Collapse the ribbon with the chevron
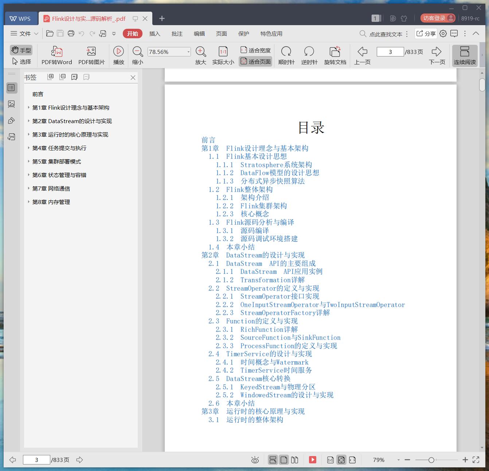The image size is (489, 471). click(x=476, y=34)
